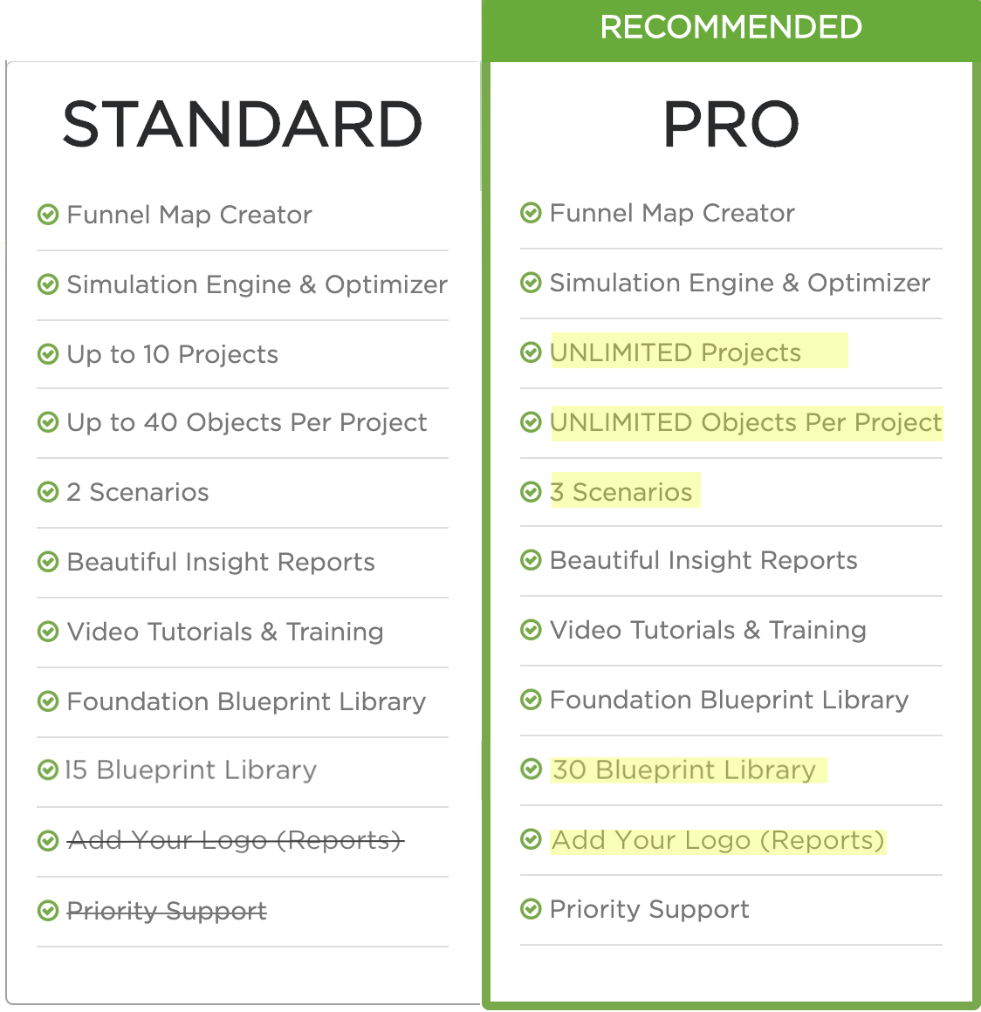Viewport: 981px width, 1012px height.
Task: Click Standard's Simulation Engine & Optimizer item
Action: 257,284
